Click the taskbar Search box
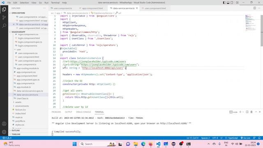Image resolution: width=263 pixels, height=148 pixels. (x=98, y=144)
